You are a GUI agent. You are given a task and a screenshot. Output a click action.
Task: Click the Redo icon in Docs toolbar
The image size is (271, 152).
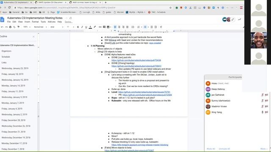click(6, 27)
